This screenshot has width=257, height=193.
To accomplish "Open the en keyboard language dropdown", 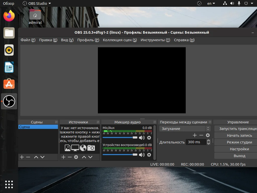I will (211, 4).
